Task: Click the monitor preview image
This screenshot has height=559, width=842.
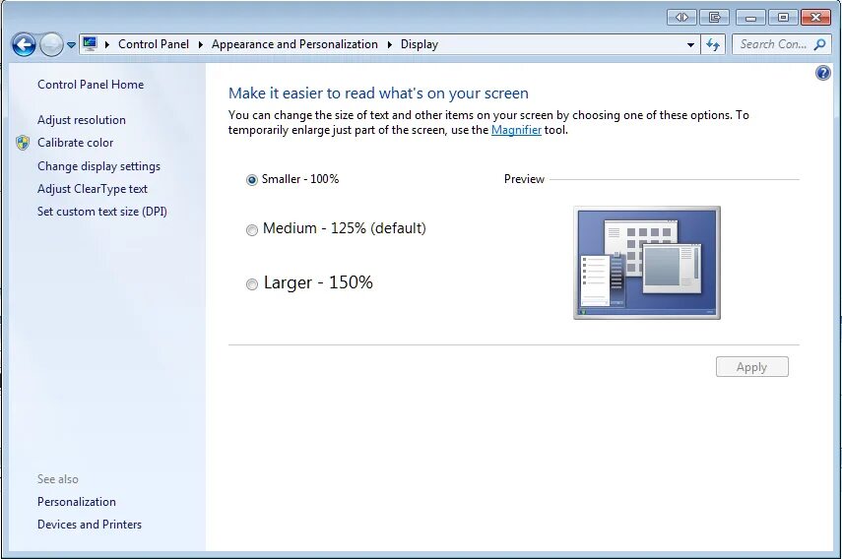Action: tap(647, 263)
